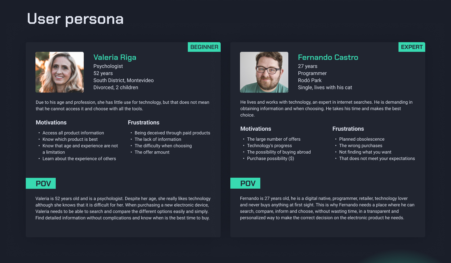This screenshot has width=451, height=263.
Task: Click The large number of offers
Action: pos(274,139)
